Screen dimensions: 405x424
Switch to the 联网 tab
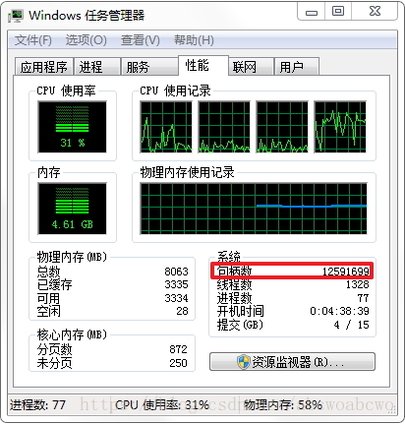(x=251, y=67)
